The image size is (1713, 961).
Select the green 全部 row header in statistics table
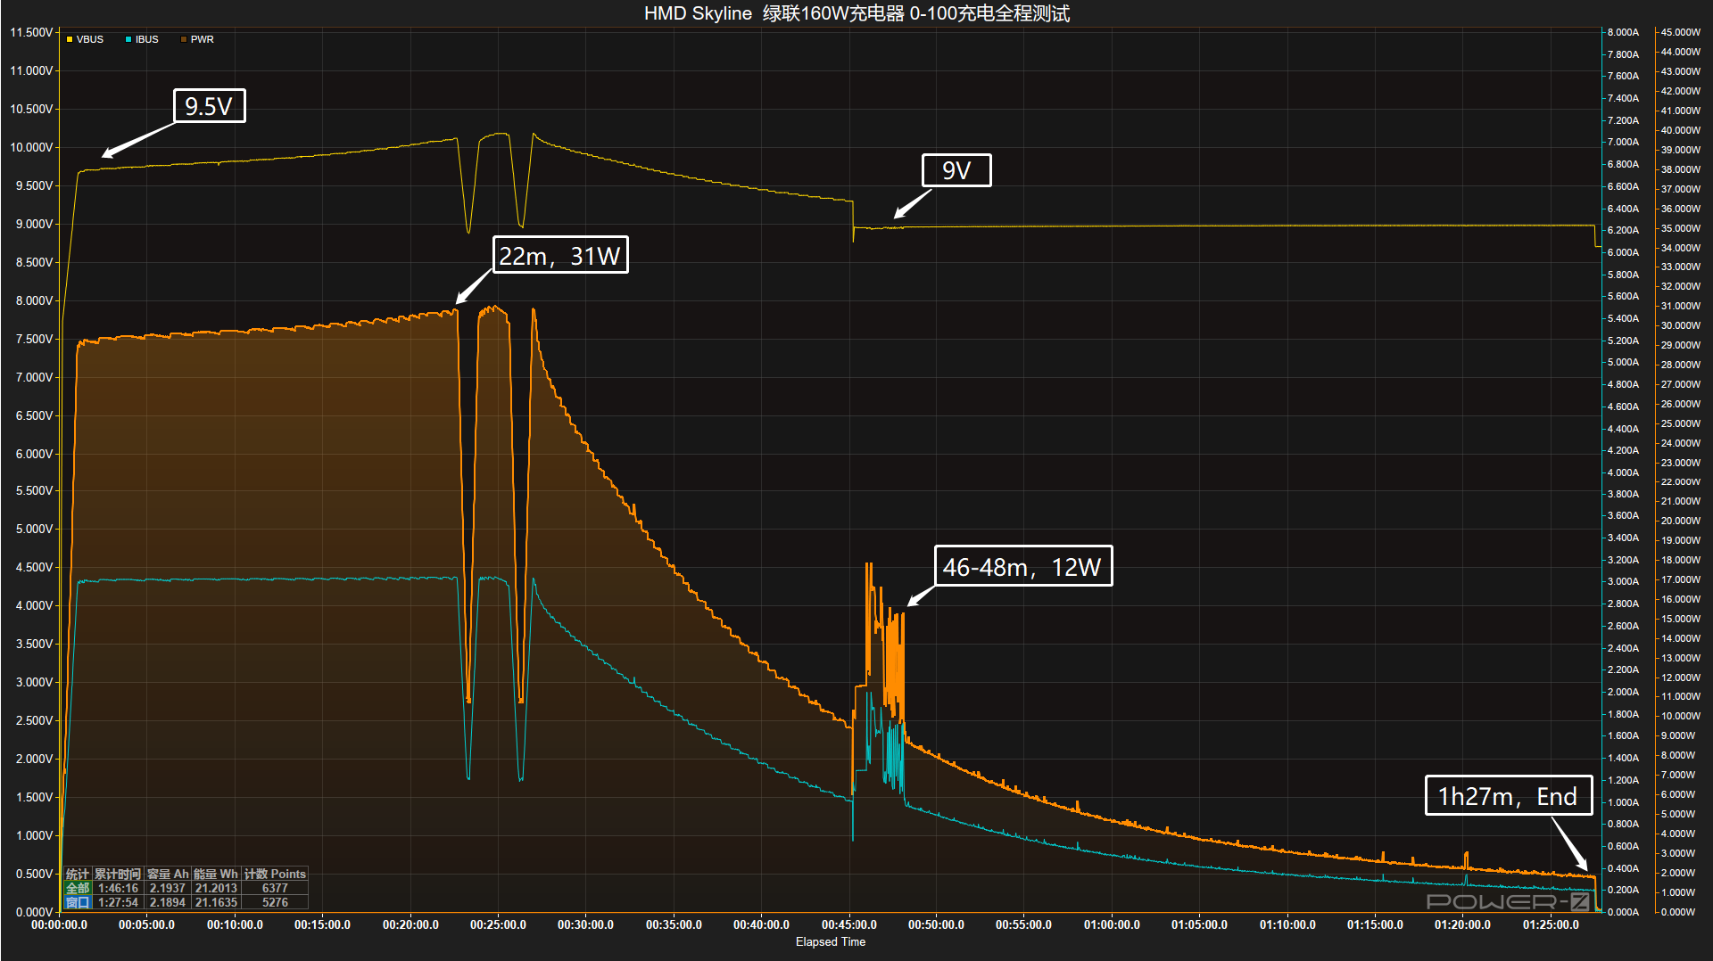(78, 888)
